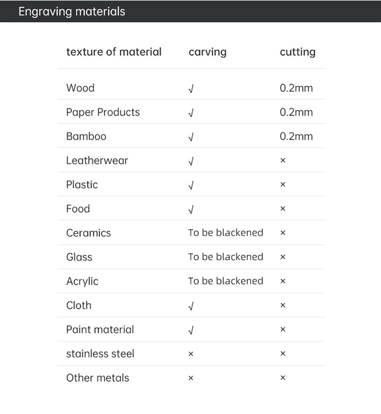381x414 pixels.
Task: Click the "texture of material" column header
Action: (x=114, y=52)
